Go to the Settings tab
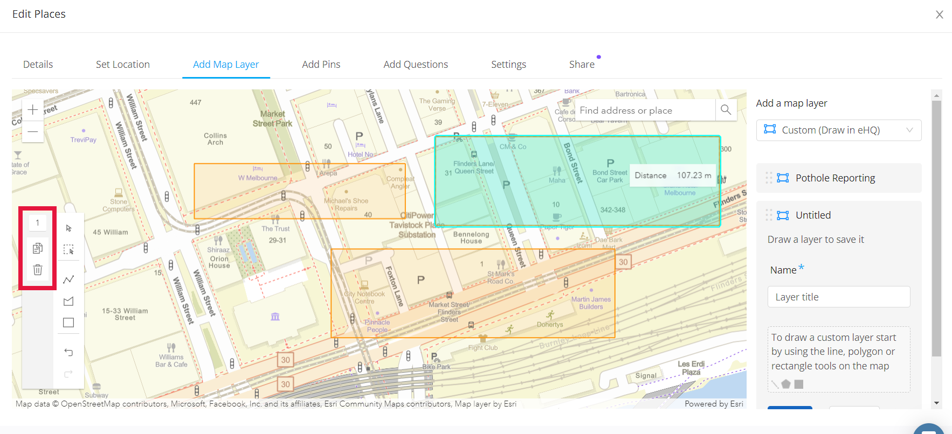Image resolution: width=952 pixels, height=434 pixels. click(508, 64)
